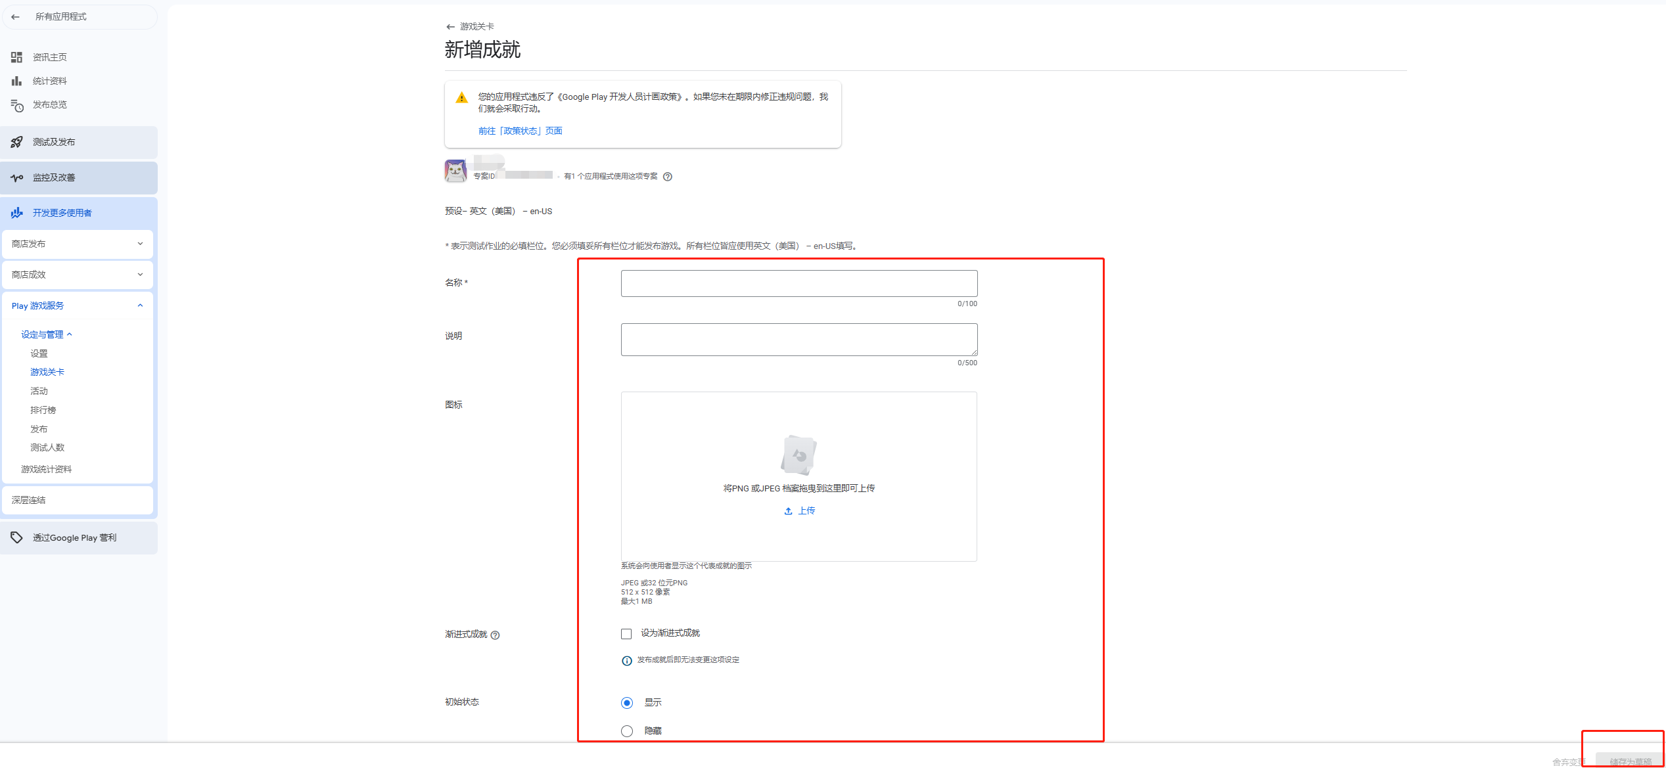Click the 发布总览 label
Image resolution: width=1666 pixels, height=768 pixels.
coord(50,104)
